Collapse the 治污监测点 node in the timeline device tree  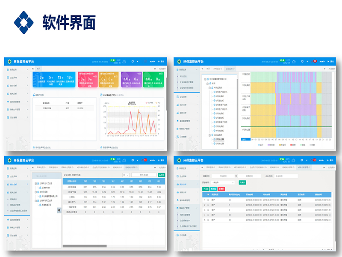click(x=209, y=135)
